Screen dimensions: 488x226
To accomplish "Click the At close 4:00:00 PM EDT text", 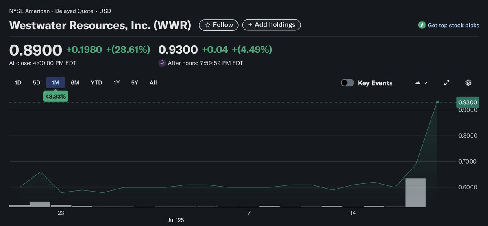I will click(x=43, y=63).
